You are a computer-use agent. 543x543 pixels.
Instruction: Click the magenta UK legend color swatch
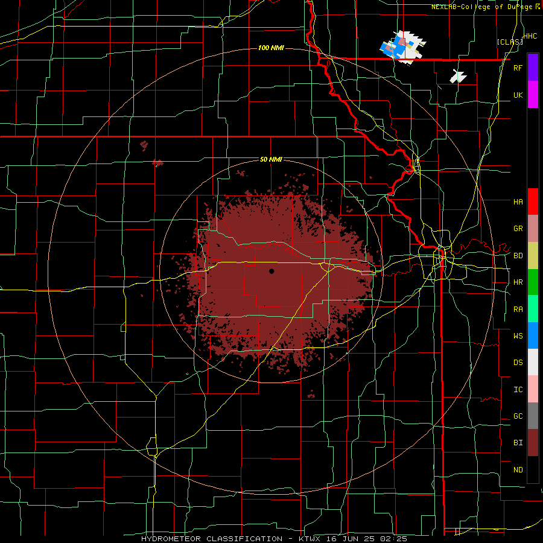pyautogui.click(x=533, y=95)
